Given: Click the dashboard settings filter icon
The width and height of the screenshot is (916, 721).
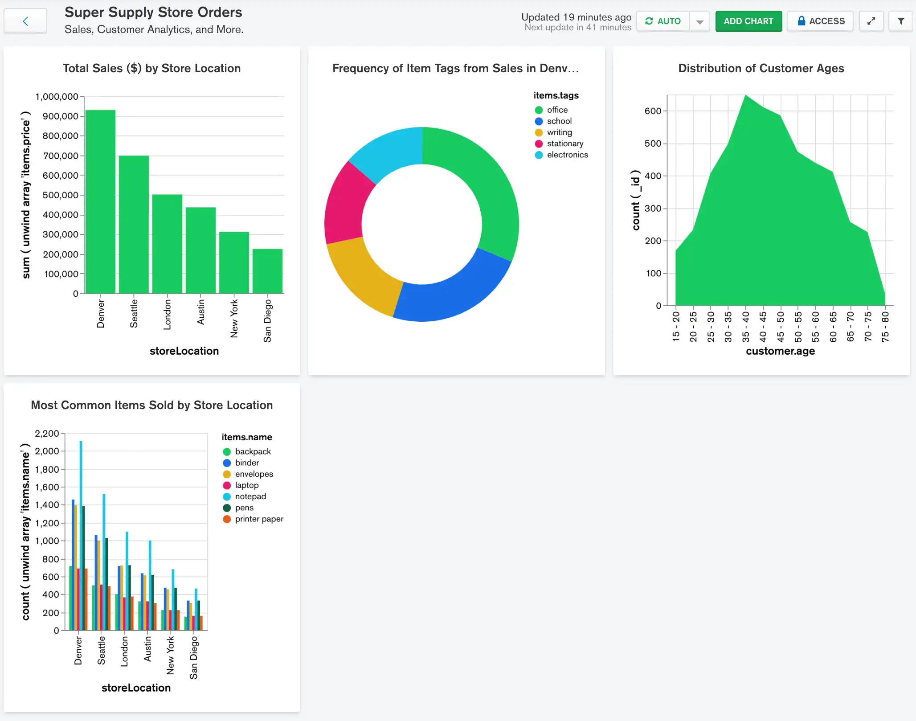Looking at the screenshot, I should (900, 21).
